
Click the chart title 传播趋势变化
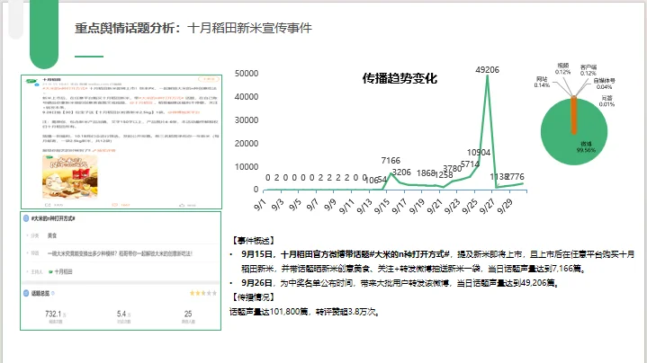[400, 78]
